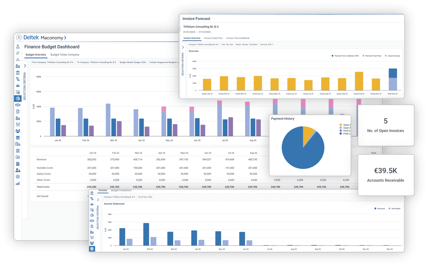
Task: Open the Year: This Year filter chip
Action: tap(227, 45)
